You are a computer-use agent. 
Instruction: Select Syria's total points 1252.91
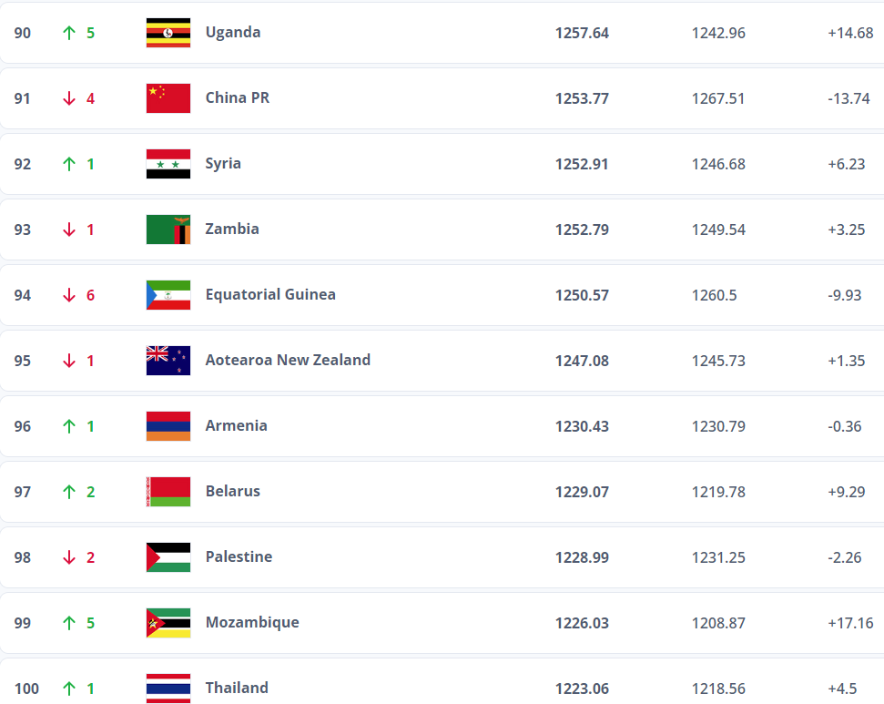582,164
